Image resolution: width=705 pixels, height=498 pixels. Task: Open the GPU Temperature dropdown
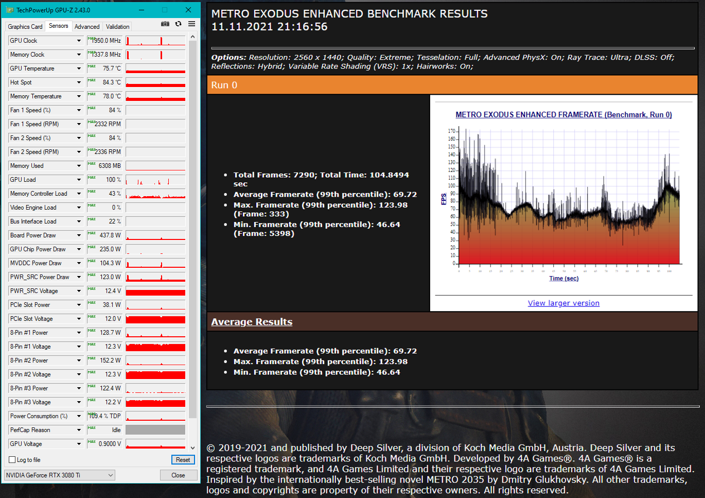point(79,68)
